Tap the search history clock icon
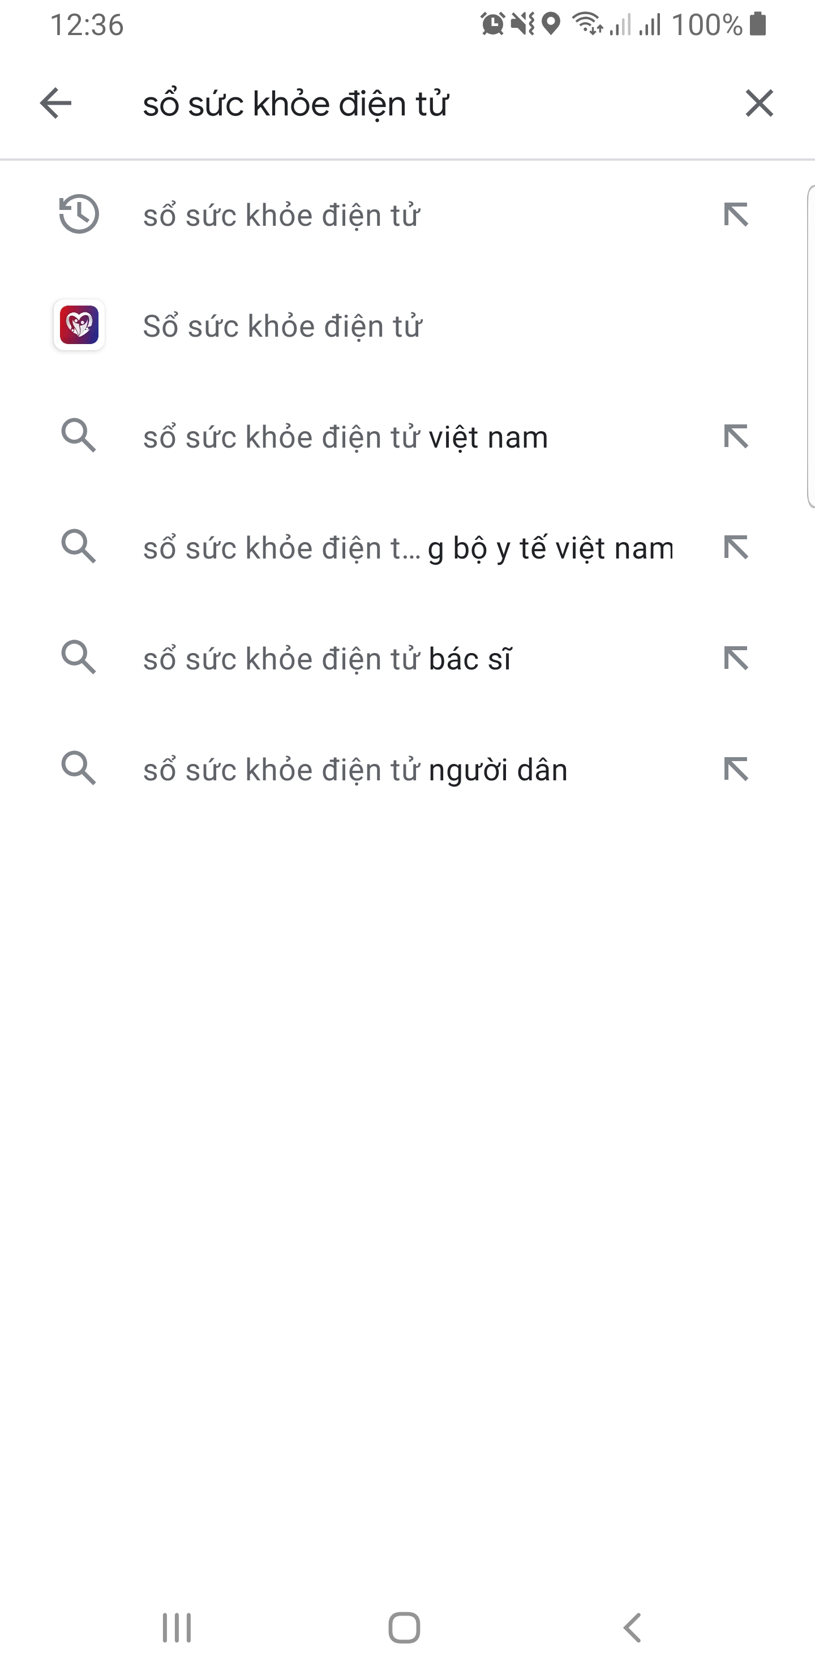Viewport: 815px width, 1675px height. coord(79,214)
